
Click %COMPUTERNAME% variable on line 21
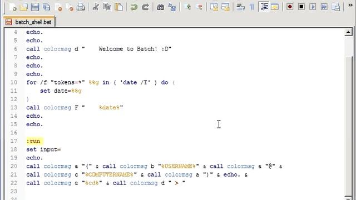tap(109, 174)
